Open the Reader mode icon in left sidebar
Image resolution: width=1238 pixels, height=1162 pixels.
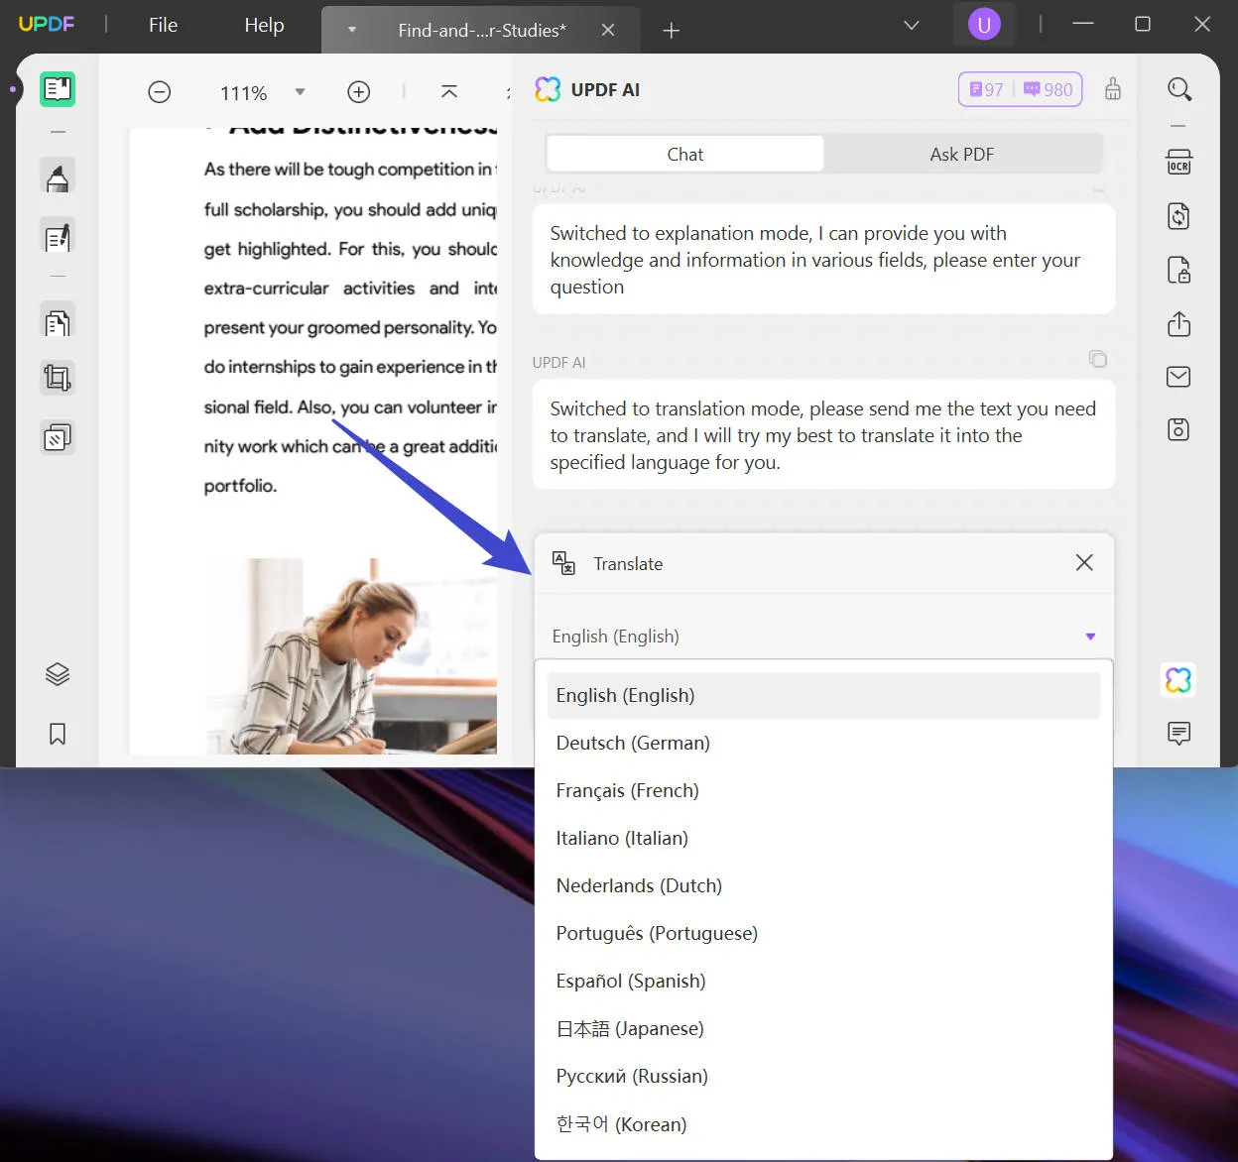[x=58, y=89]
